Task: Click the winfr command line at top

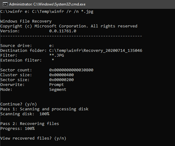Action: point(47,12)
